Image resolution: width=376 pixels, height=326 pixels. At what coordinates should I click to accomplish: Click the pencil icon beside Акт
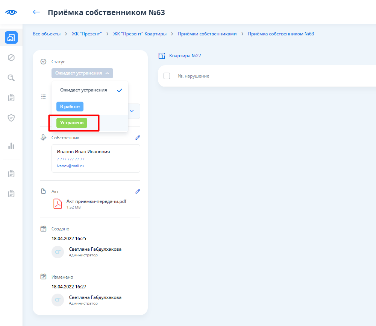click(x=138, y=191)
